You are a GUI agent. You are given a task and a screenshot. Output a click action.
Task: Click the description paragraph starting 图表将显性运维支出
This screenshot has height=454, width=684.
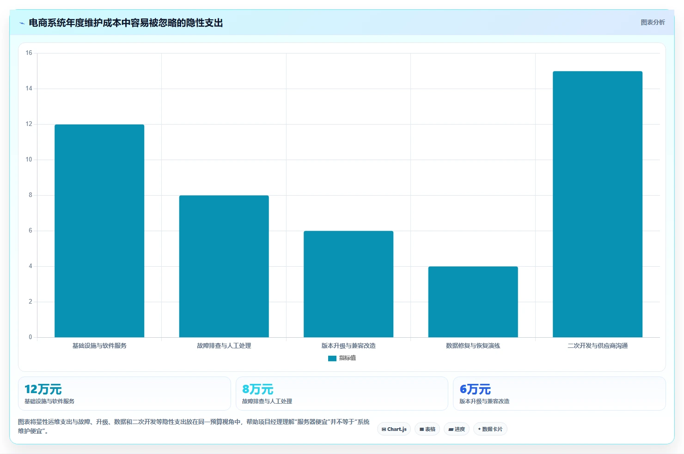[x=194, y=426]
